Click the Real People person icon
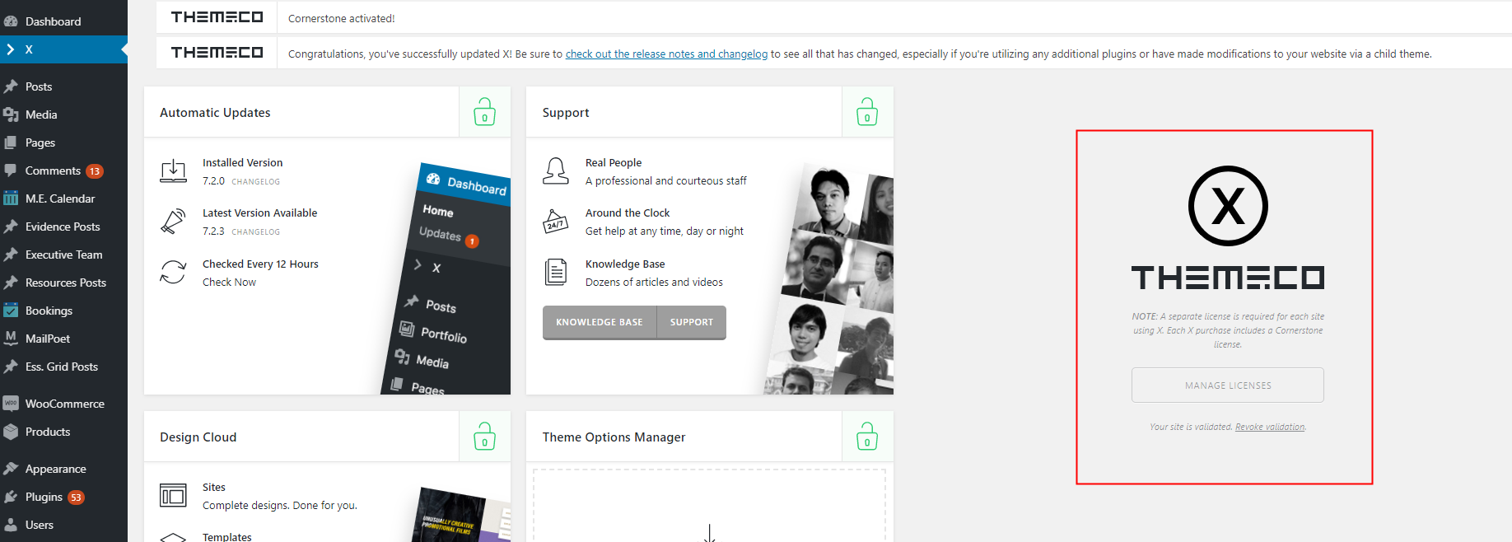This screenshot has height=542, width=1512. point(556,171)
